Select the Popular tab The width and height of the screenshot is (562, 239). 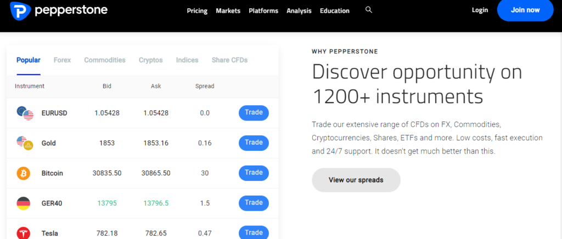[x=29, y=60]
